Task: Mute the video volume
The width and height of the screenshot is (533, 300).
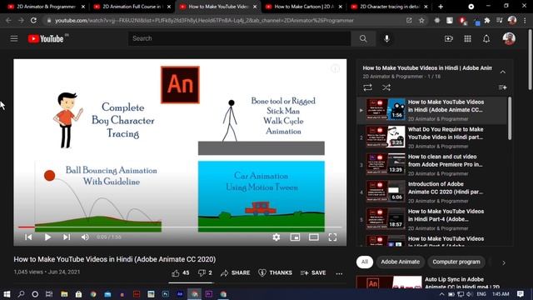Action: click(85, 237)
